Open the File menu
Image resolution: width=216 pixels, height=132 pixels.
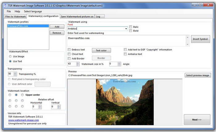[x=9, y=11]
